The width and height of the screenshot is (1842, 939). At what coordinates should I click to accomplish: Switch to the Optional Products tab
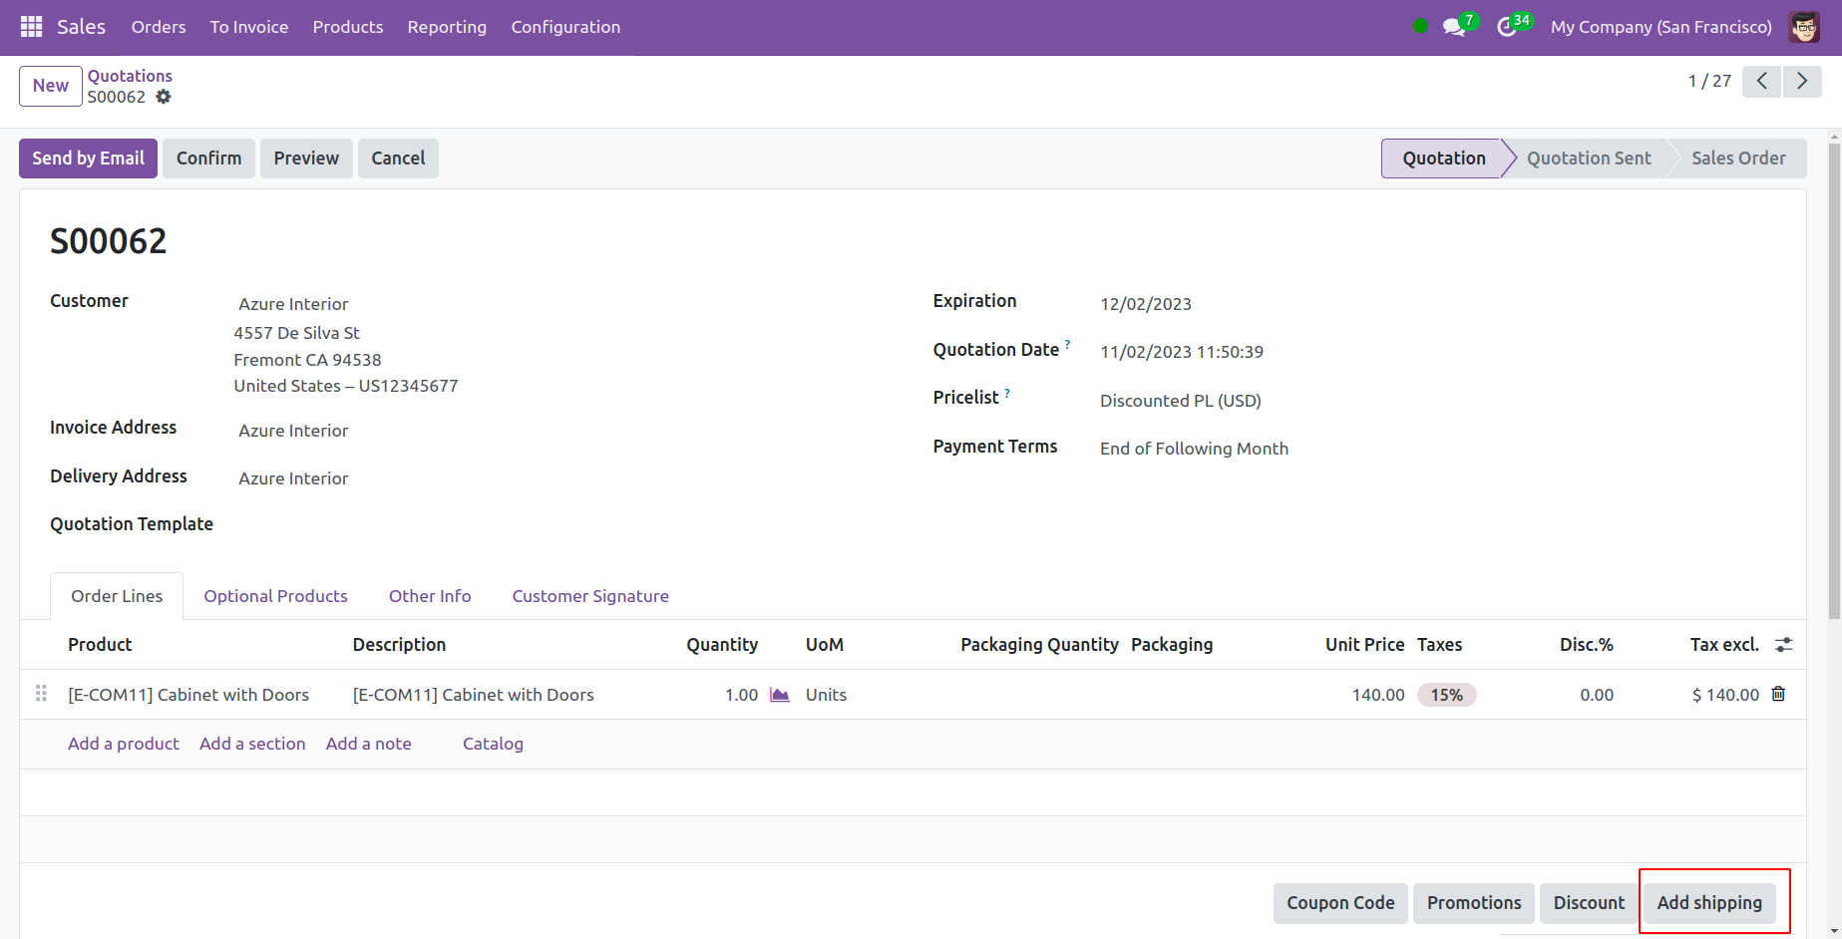[x=275, y=596]
